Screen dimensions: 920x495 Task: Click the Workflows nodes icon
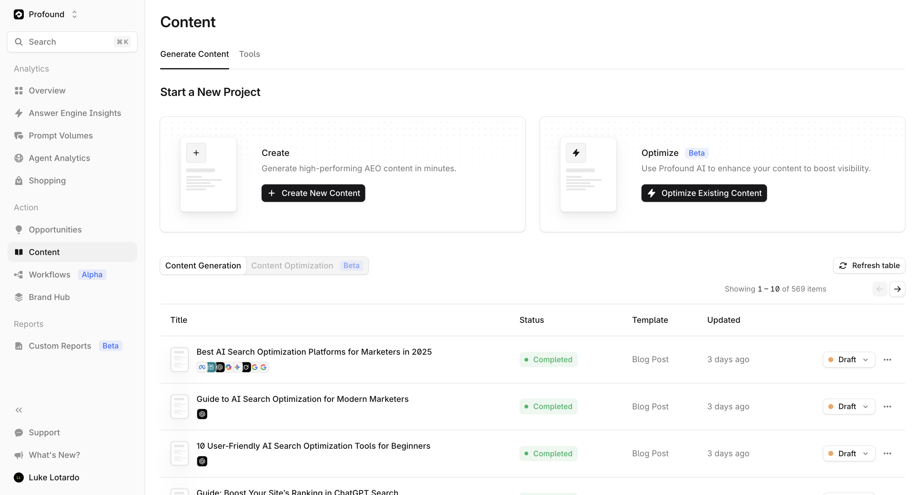[18, 275]
